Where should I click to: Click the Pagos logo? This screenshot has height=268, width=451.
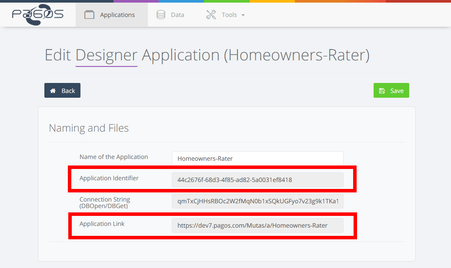coord(37,14)
